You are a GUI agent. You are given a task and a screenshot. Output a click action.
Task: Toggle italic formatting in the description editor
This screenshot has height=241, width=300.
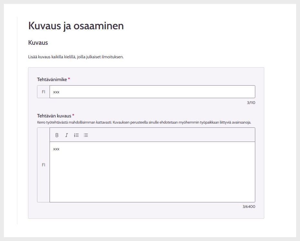[67, 135]
